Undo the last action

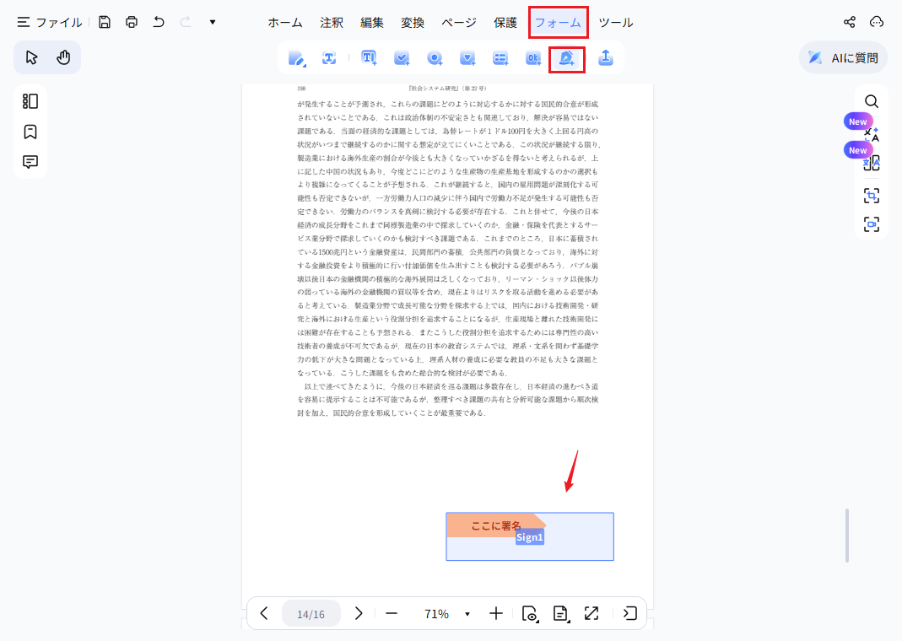[159, 23]
